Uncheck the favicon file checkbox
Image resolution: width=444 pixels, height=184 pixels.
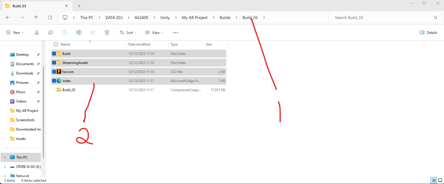tap(54, 72)
